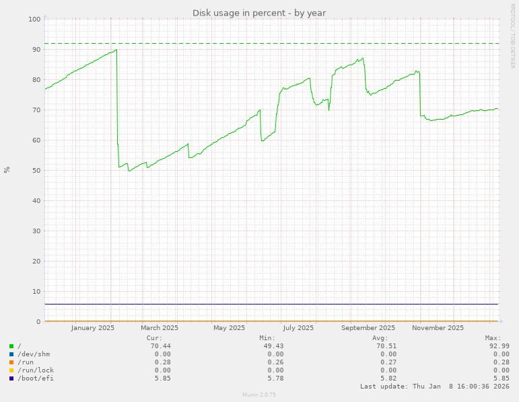Click the average value 70.51
Screen dimensions: 519x402
coord(386,346)
